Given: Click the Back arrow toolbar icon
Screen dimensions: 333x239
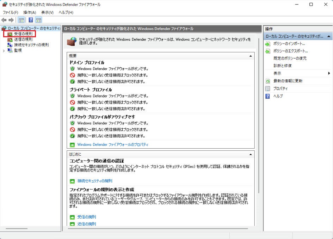Looking at the screenshot, I should click(4, 20).
